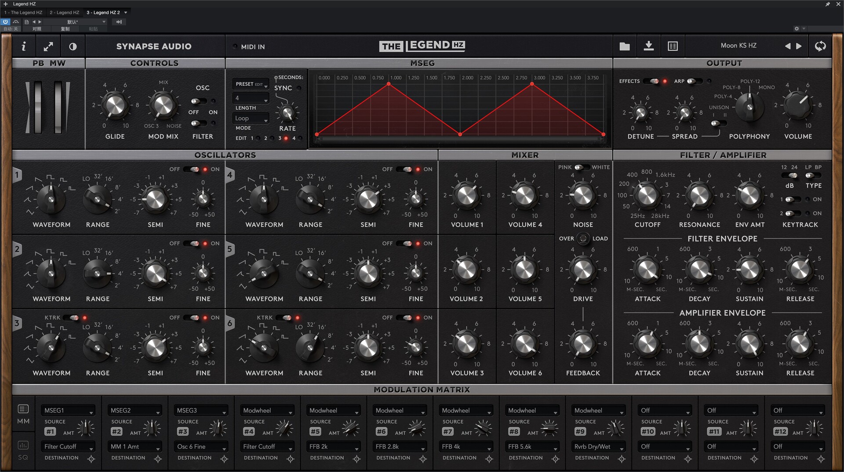Click target icon for slot #9 destination
The image size is (844, 472).
[x=622, y=459]
